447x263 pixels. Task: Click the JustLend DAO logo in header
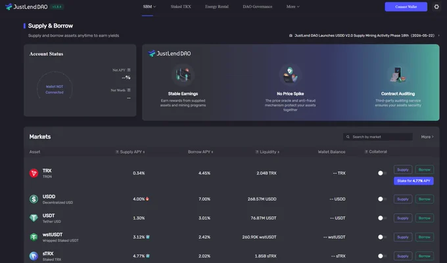click(26, 7)
